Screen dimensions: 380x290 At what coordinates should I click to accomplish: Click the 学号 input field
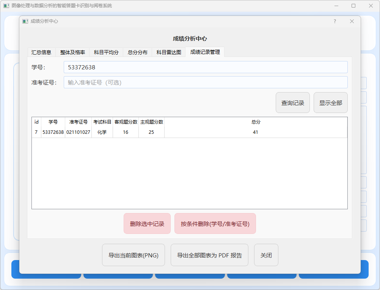coord(205,67)
